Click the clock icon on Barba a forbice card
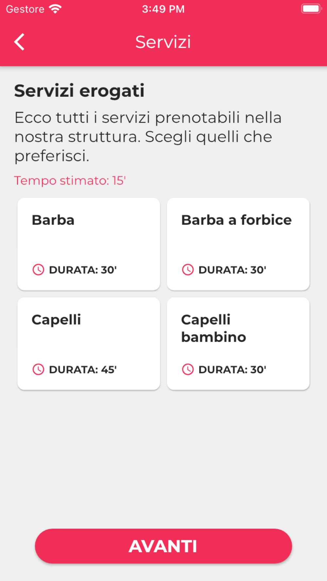 (188, 270)
